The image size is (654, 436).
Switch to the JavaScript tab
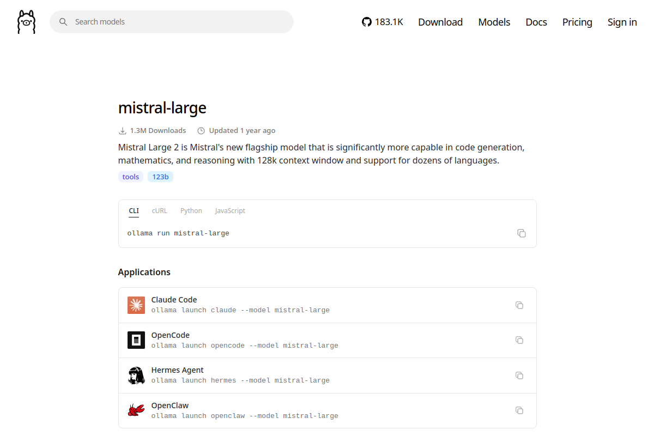click(x=230, y=211)
